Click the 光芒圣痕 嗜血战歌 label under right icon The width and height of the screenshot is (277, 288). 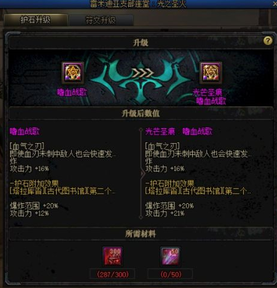209,97
